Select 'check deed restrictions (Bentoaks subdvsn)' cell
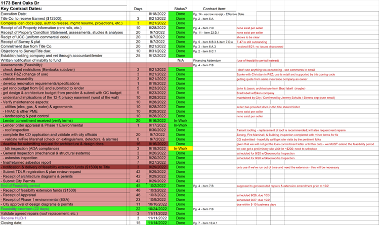 [63, 70]
